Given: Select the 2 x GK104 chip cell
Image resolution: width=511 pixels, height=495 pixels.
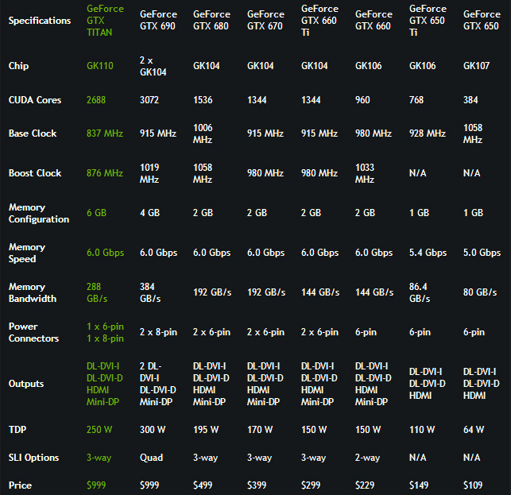Looking at the screenshot, I should pyautogui.click(x=153, y=66).
